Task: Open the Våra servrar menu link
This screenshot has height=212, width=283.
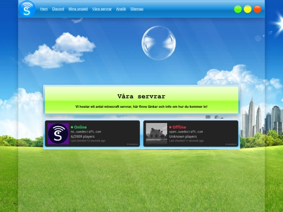Action: click(x=102, y=9)
